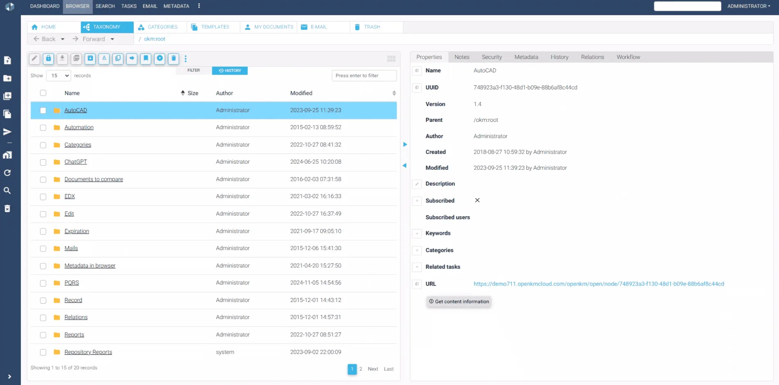Click the download-as-PDF toolbar icon
Screen dimensions: 779x385
pos(76,59)
